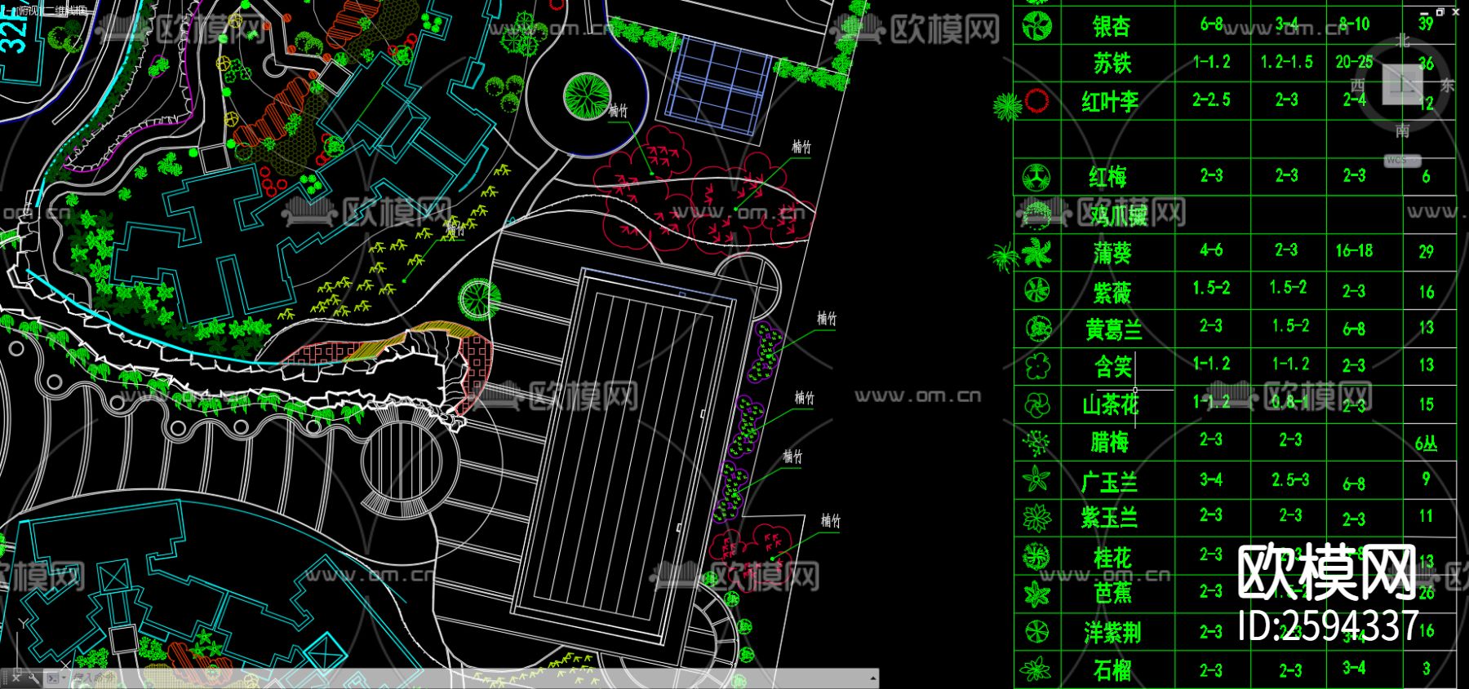Click quantity 29 in the 蒲葵 row

[x=1427, y=252]
